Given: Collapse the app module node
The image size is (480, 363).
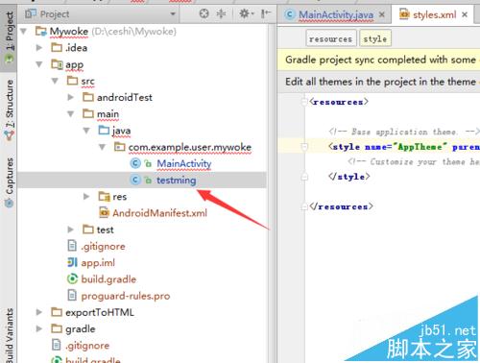Looking at the screenshot, I should [39, 64].
